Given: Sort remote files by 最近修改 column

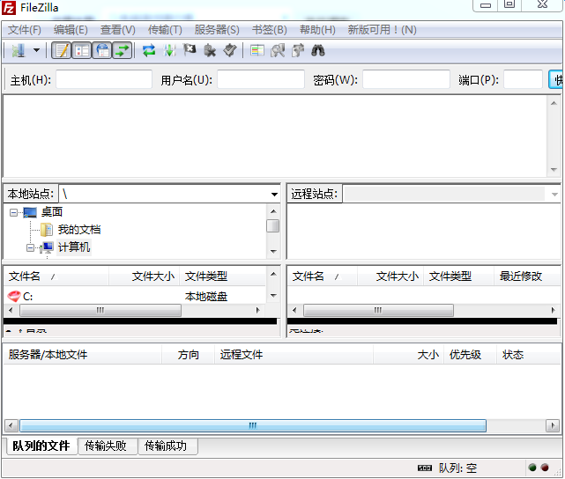Looking at the screenshot, I should 527,276.
